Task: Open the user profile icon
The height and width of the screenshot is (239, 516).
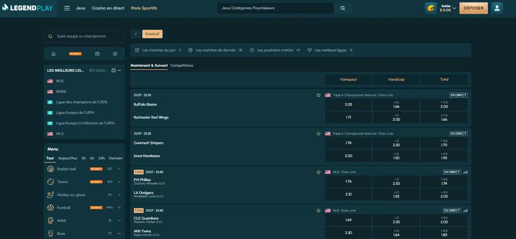Action: click(x=497, y=8)
